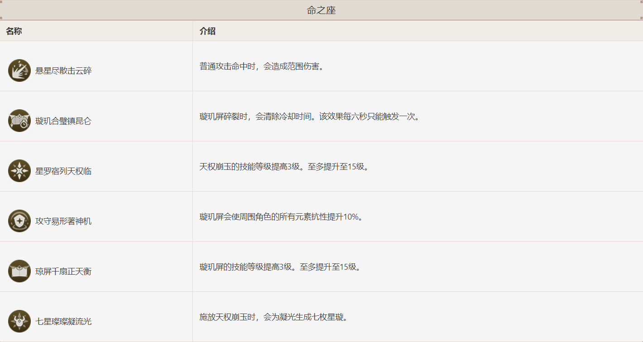The image size is (643, 342).
Task: Select the name text 攻守易形著神机
Action: [x=63, y=221]
